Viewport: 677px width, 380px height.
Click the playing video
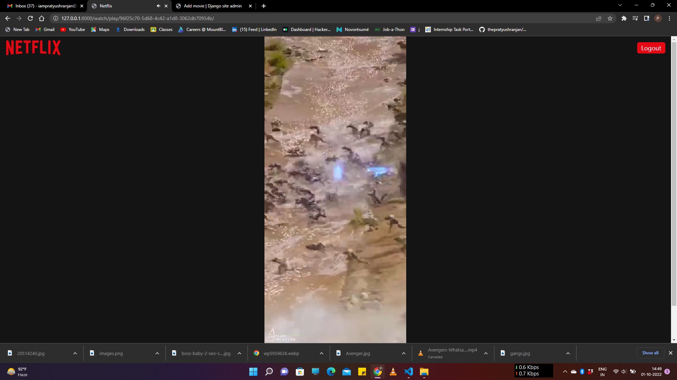click(335, 190)
